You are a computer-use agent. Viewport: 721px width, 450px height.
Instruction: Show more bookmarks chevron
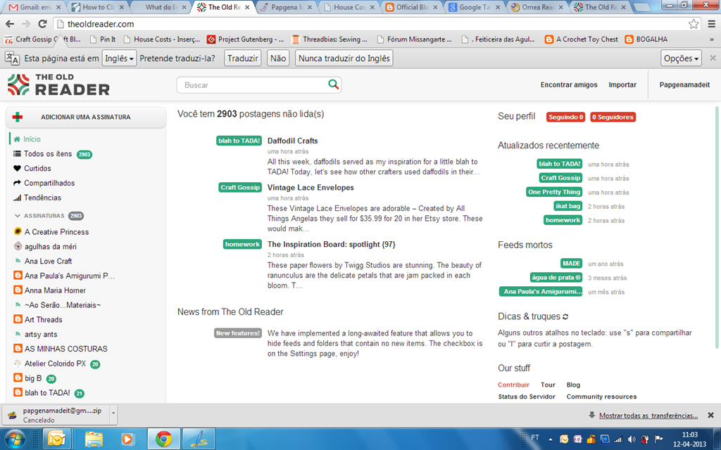click(712, 39)
